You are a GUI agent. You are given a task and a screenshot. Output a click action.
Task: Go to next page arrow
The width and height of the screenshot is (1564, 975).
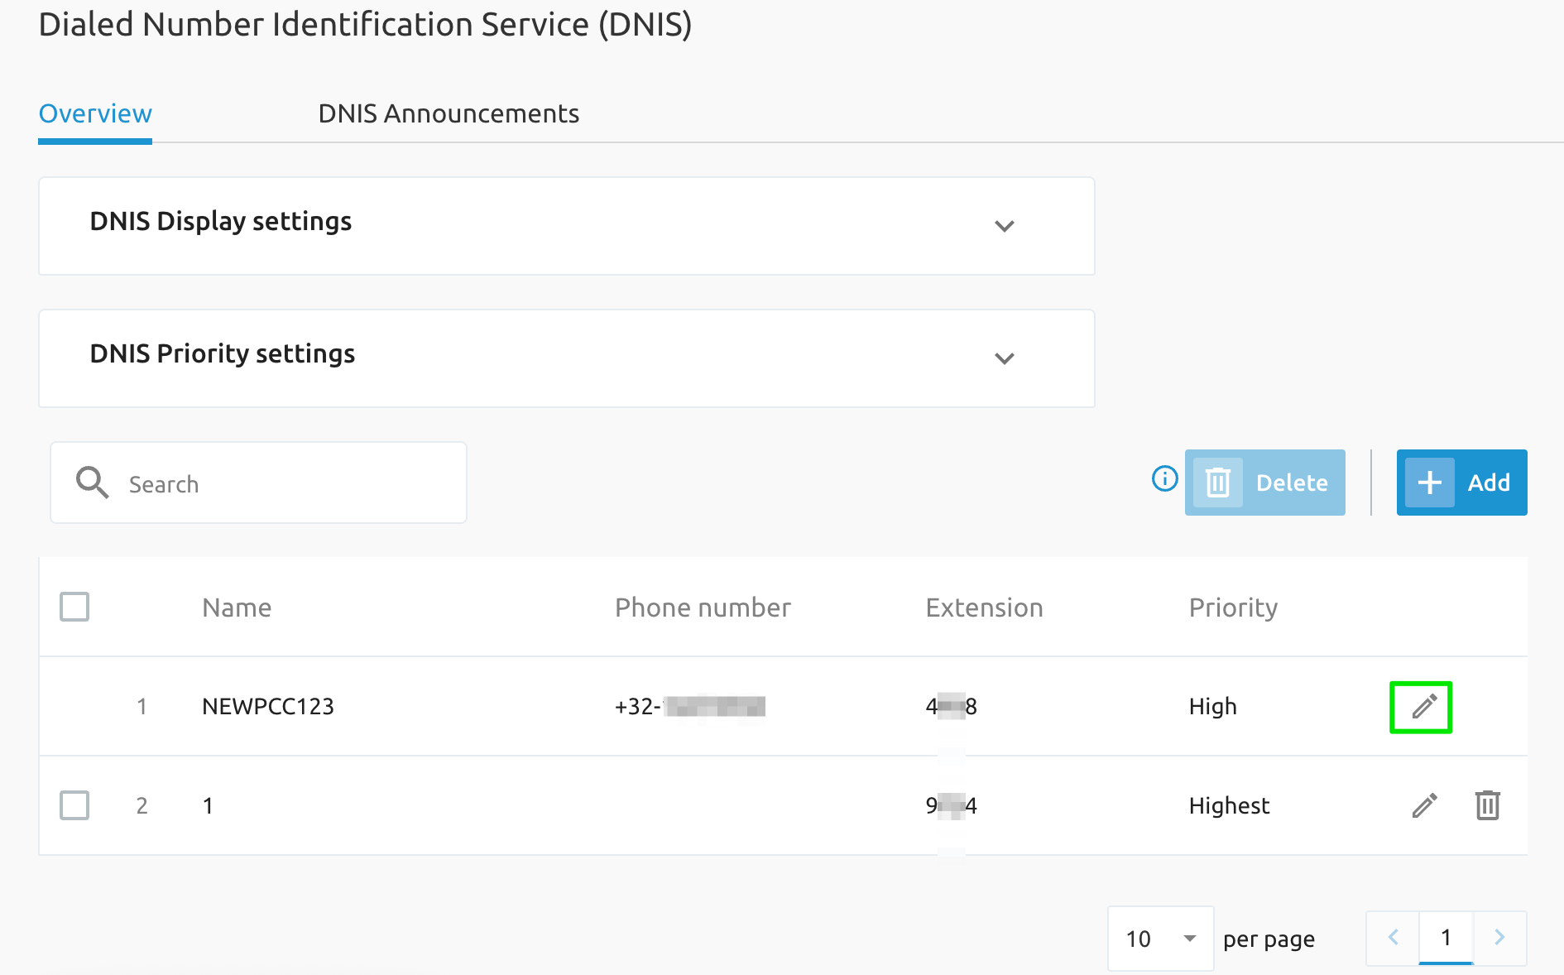click(x=1499, y=938)
